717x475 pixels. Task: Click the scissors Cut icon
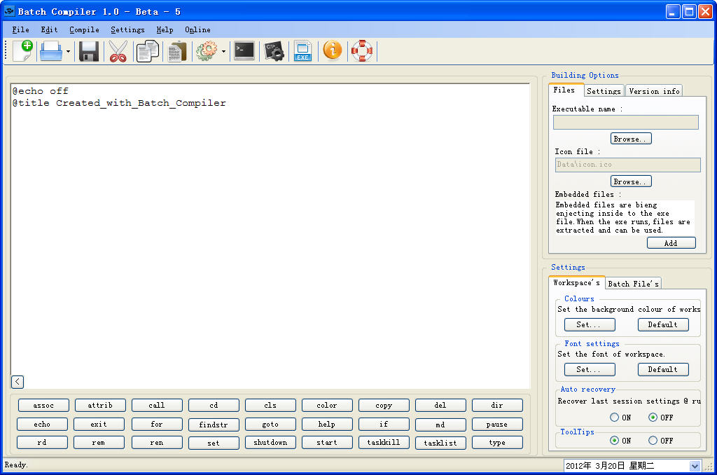[x=118, y=51]
